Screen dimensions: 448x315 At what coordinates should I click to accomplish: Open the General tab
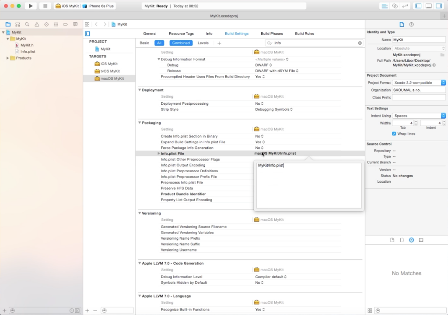click(150, 34)
